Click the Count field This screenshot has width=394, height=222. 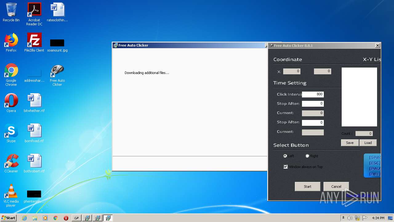364,134
